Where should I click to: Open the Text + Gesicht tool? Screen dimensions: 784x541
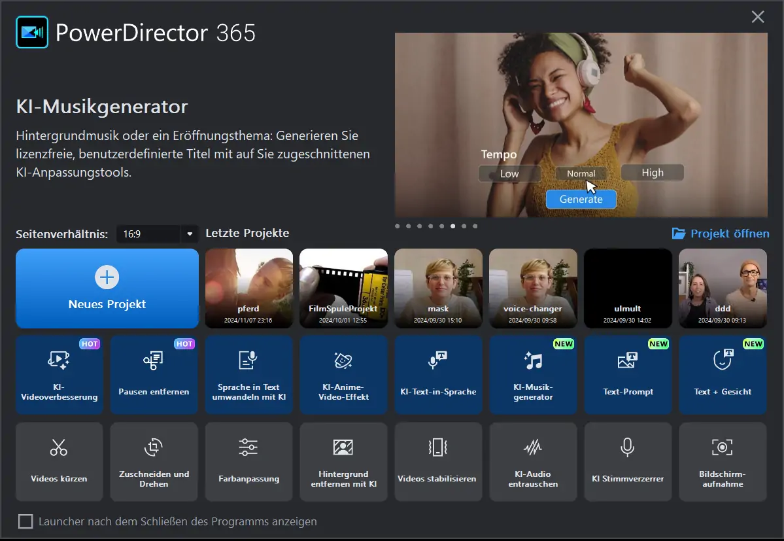tap(723, 374)
